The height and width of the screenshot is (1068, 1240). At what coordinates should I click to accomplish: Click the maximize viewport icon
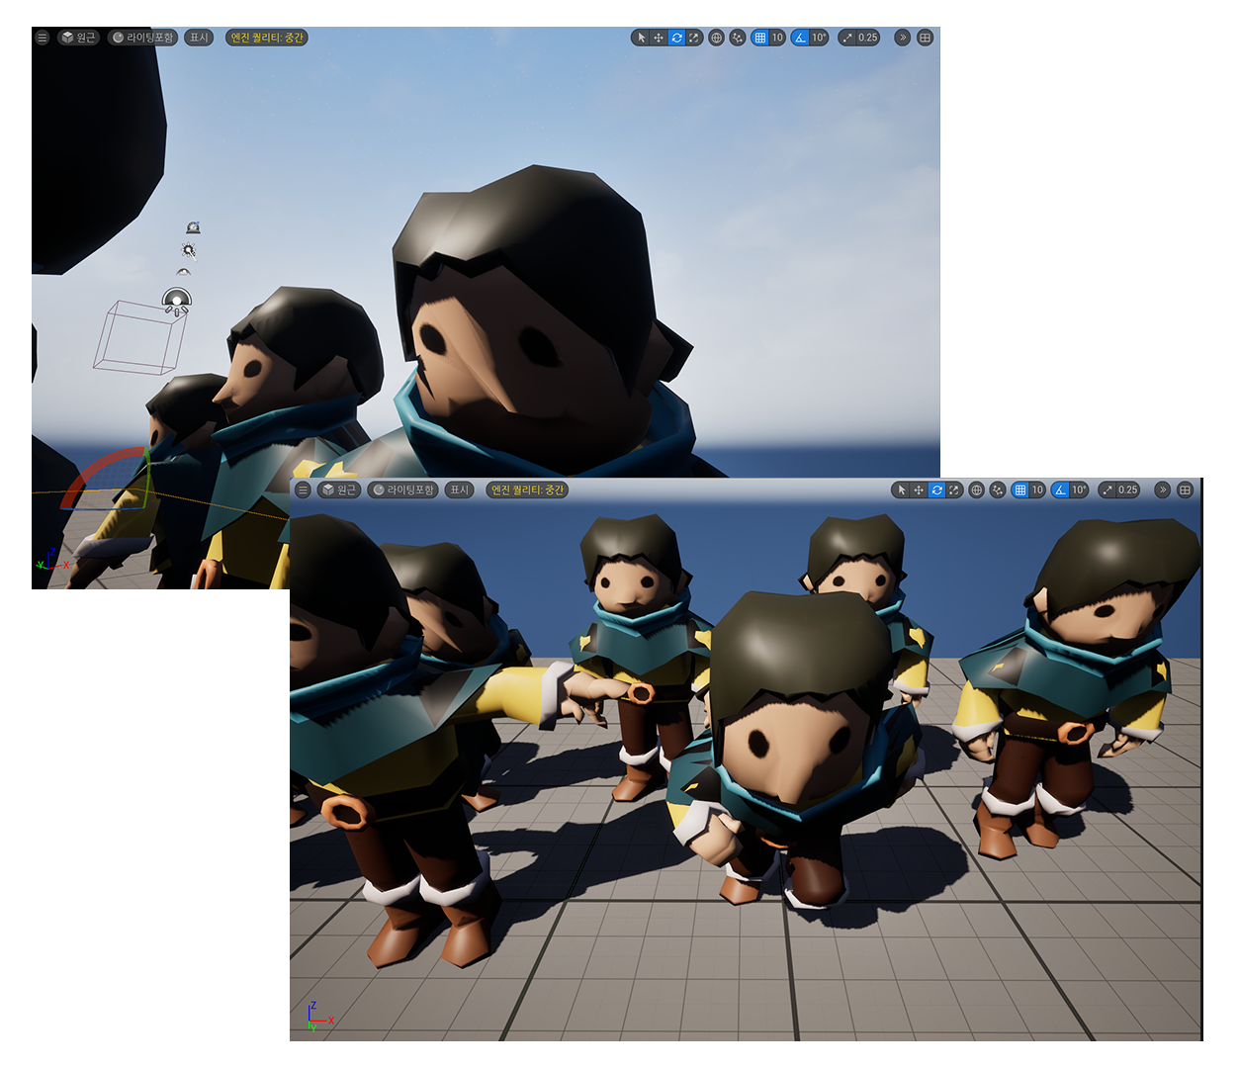click(923, 37)
